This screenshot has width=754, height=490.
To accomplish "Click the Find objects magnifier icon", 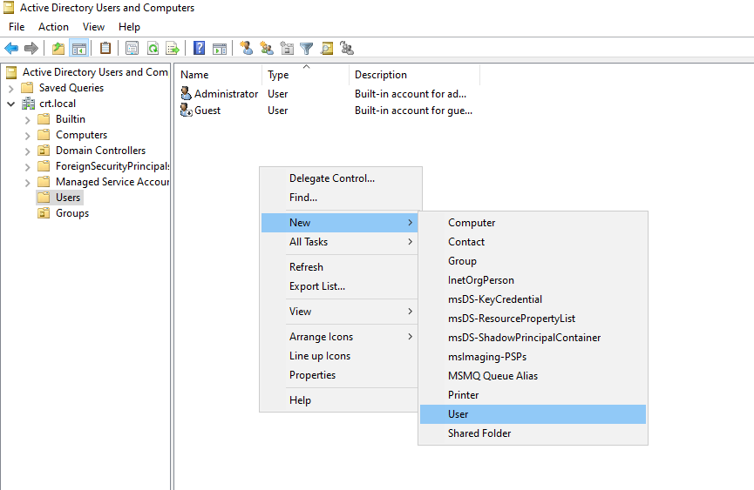I will [x=327, y=48].
